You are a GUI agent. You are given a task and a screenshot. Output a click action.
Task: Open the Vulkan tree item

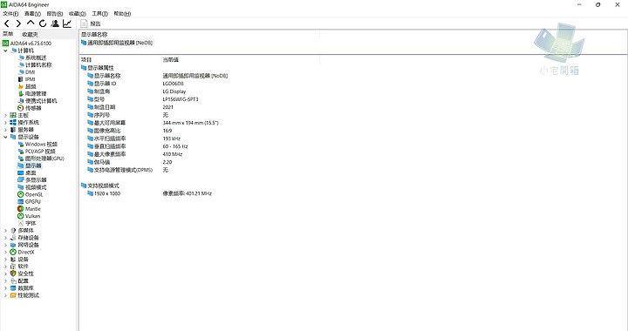pos(32,216)
